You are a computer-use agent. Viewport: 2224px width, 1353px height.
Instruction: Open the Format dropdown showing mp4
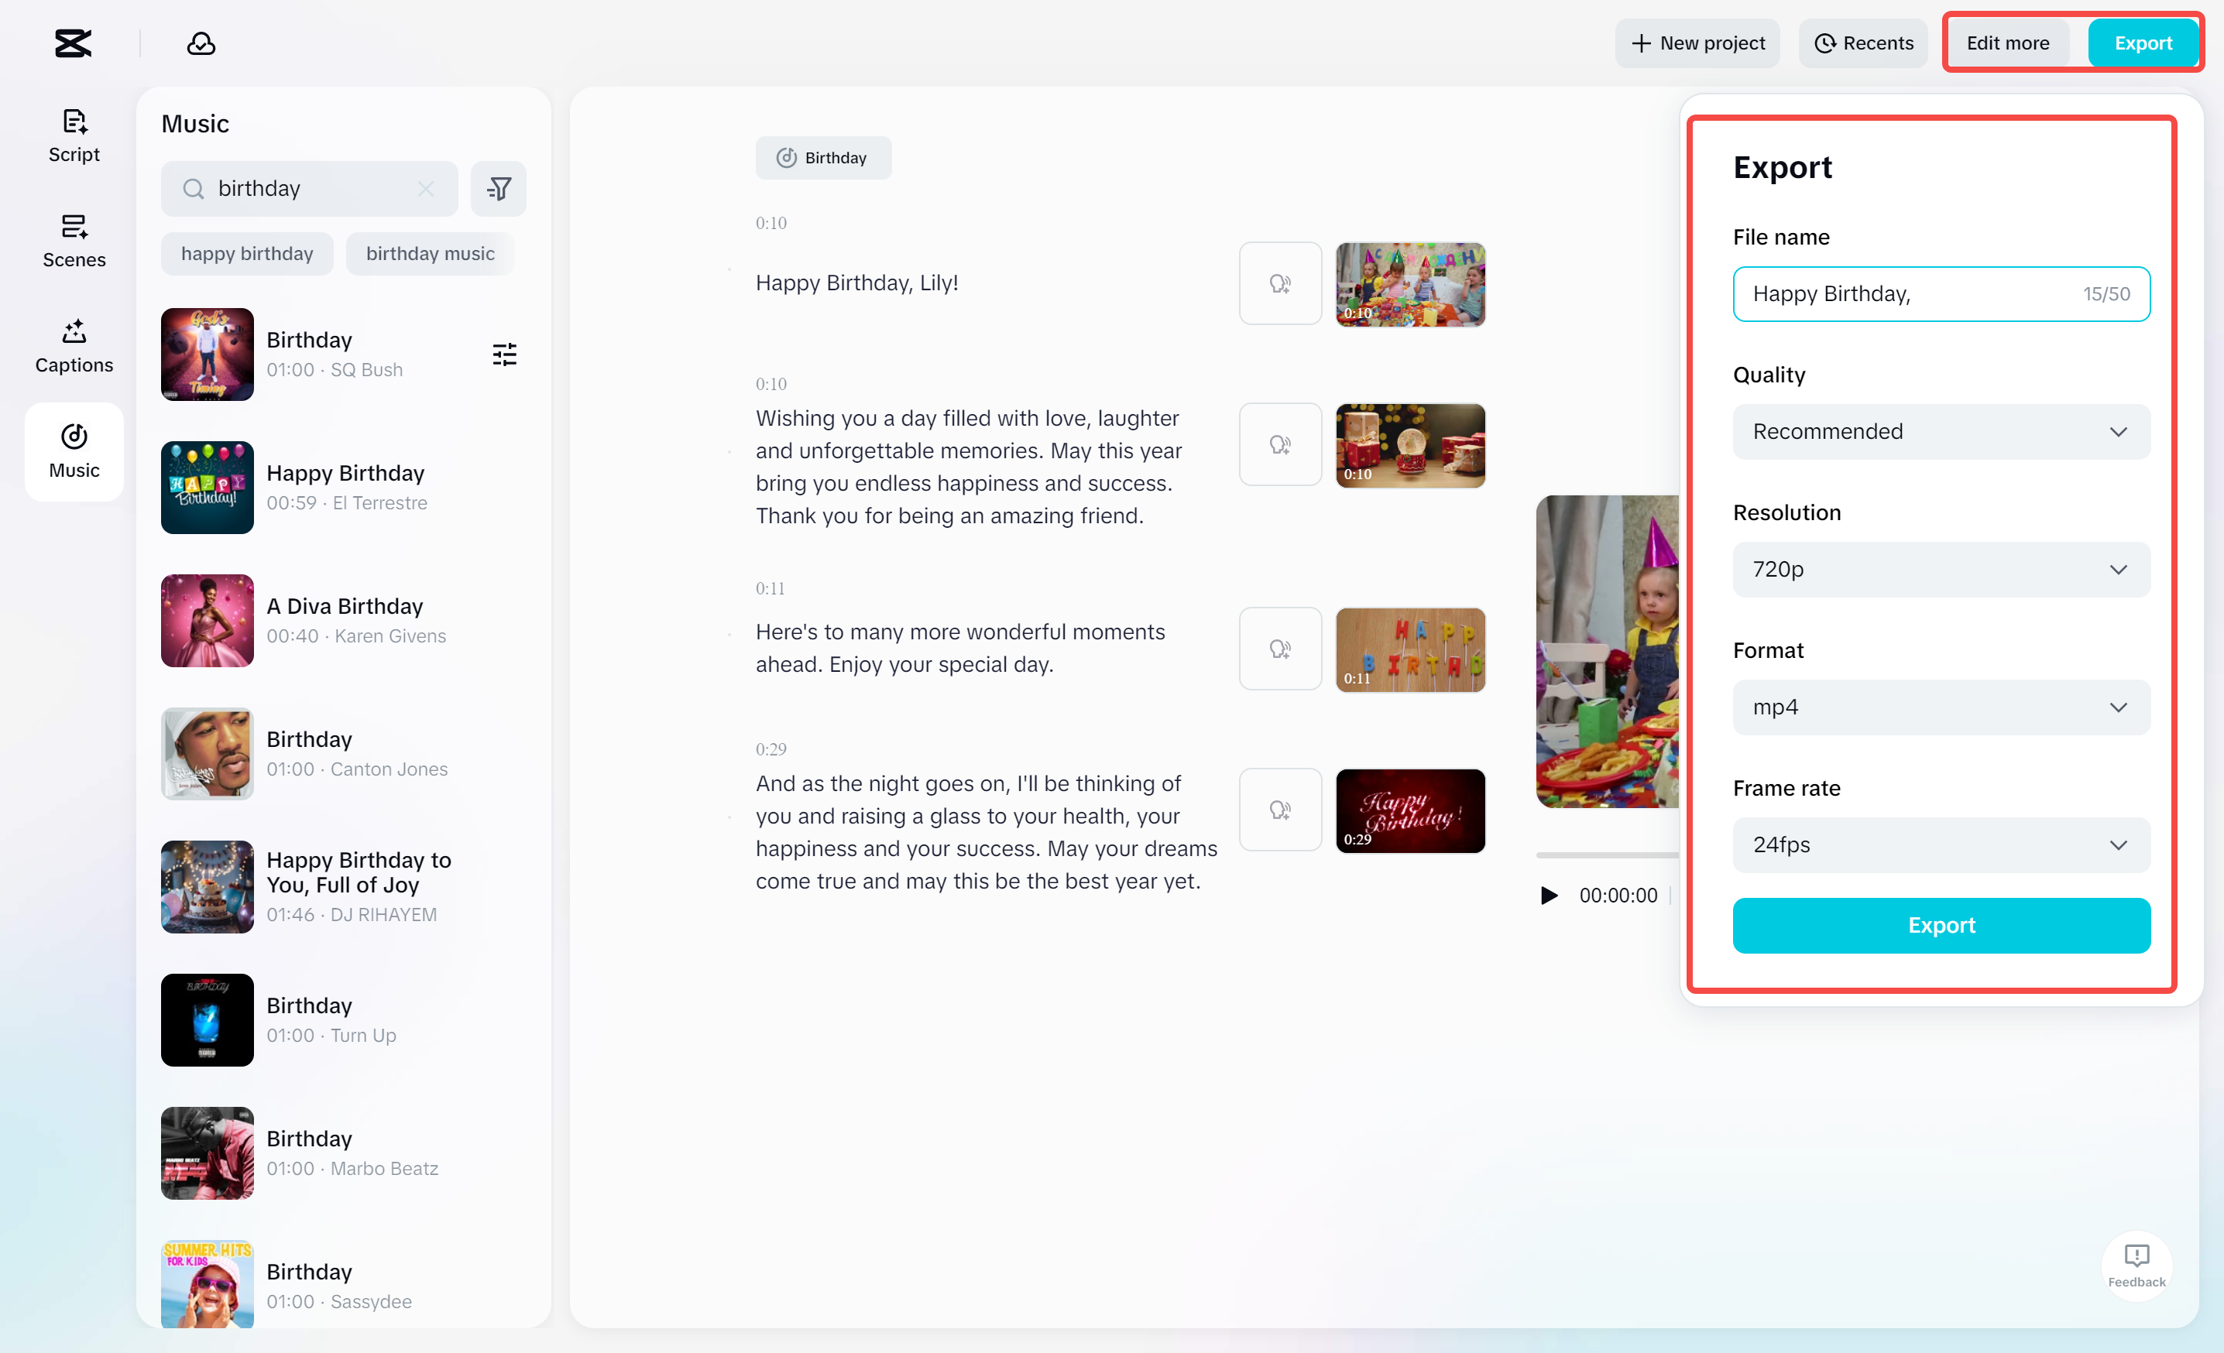point(1941,707)
